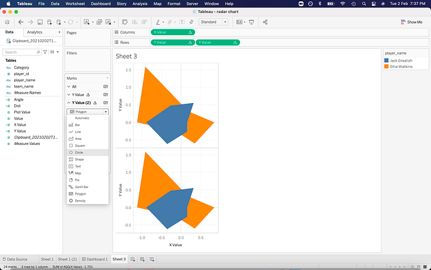Expand the All marks card section

click(x=69, y=86)
